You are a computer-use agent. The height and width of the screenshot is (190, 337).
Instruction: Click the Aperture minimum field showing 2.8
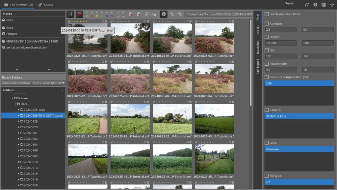280,29
